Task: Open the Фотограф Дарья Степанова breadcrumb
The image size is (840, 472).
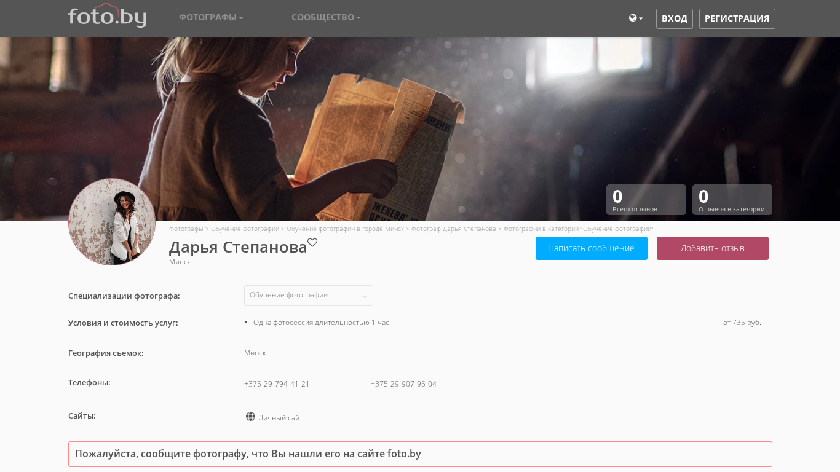Action: click(453, 229)
